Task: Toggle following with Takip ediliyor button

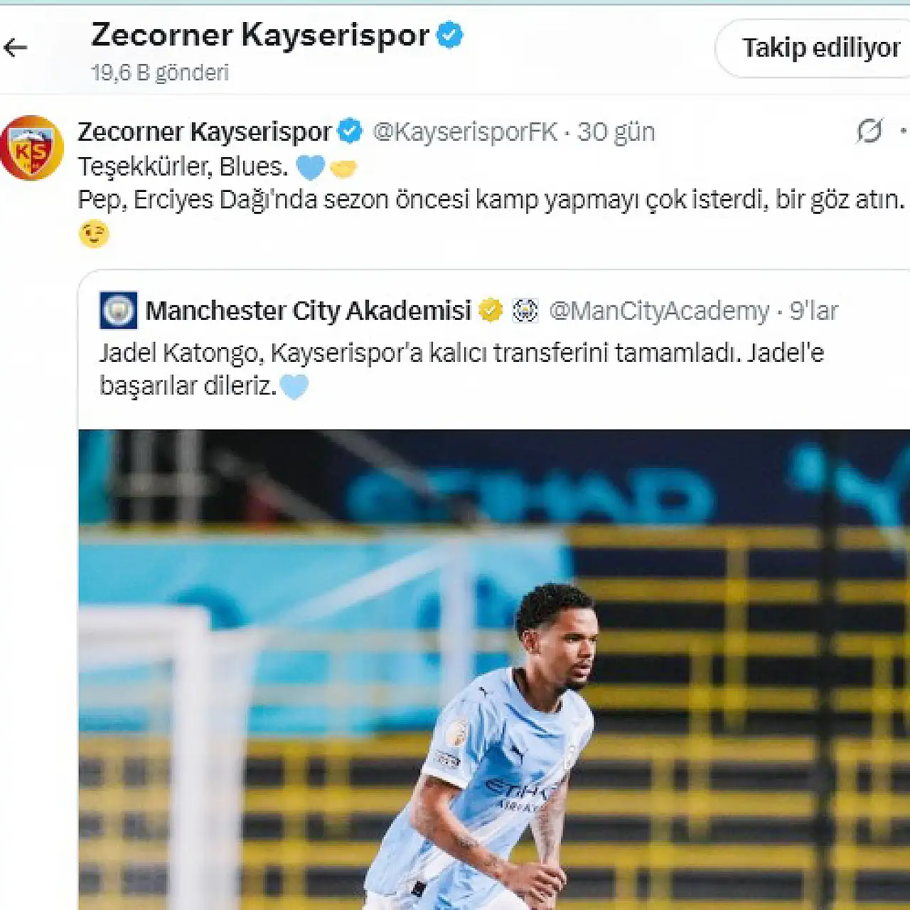Action: pos(813,48)
